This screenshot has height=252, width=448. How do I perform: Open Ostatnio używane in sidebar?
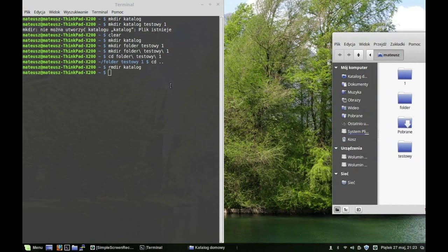point(355,124)
